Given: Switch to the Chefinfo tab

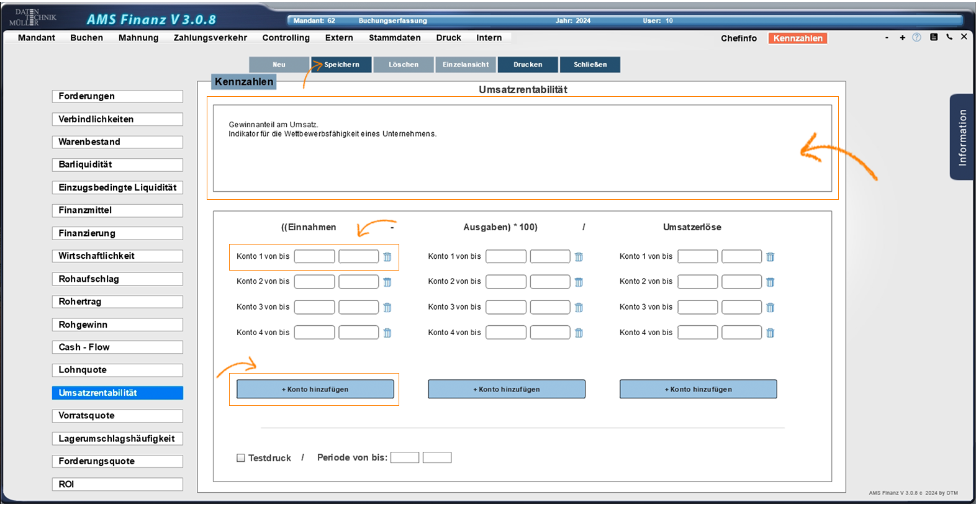Looking at the screenshot, I should pyautogui.click(x=738, y=38).
